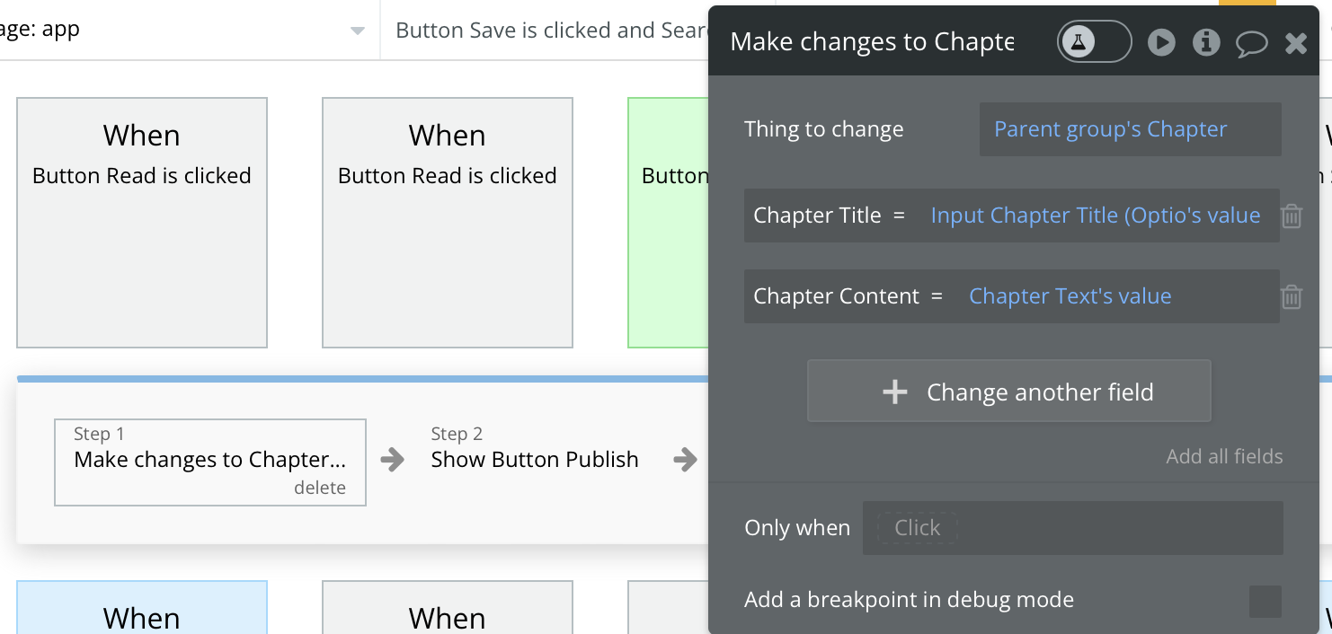Open the info icon in panel header
Viewport: 1332px width, 634px height.
[1206, 42]
